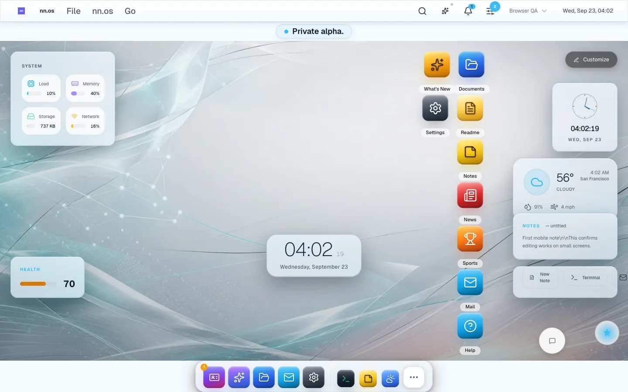Click the Health score progress bar
Screen dimensions: 628x392
(x=38, y=284)
